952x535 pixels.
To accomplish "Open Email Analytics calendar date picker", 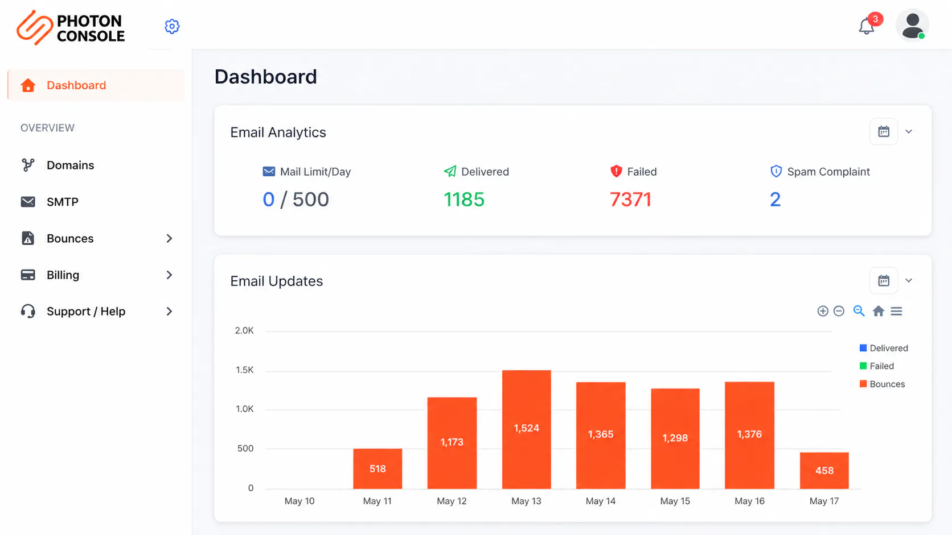I will coord(884,131).
